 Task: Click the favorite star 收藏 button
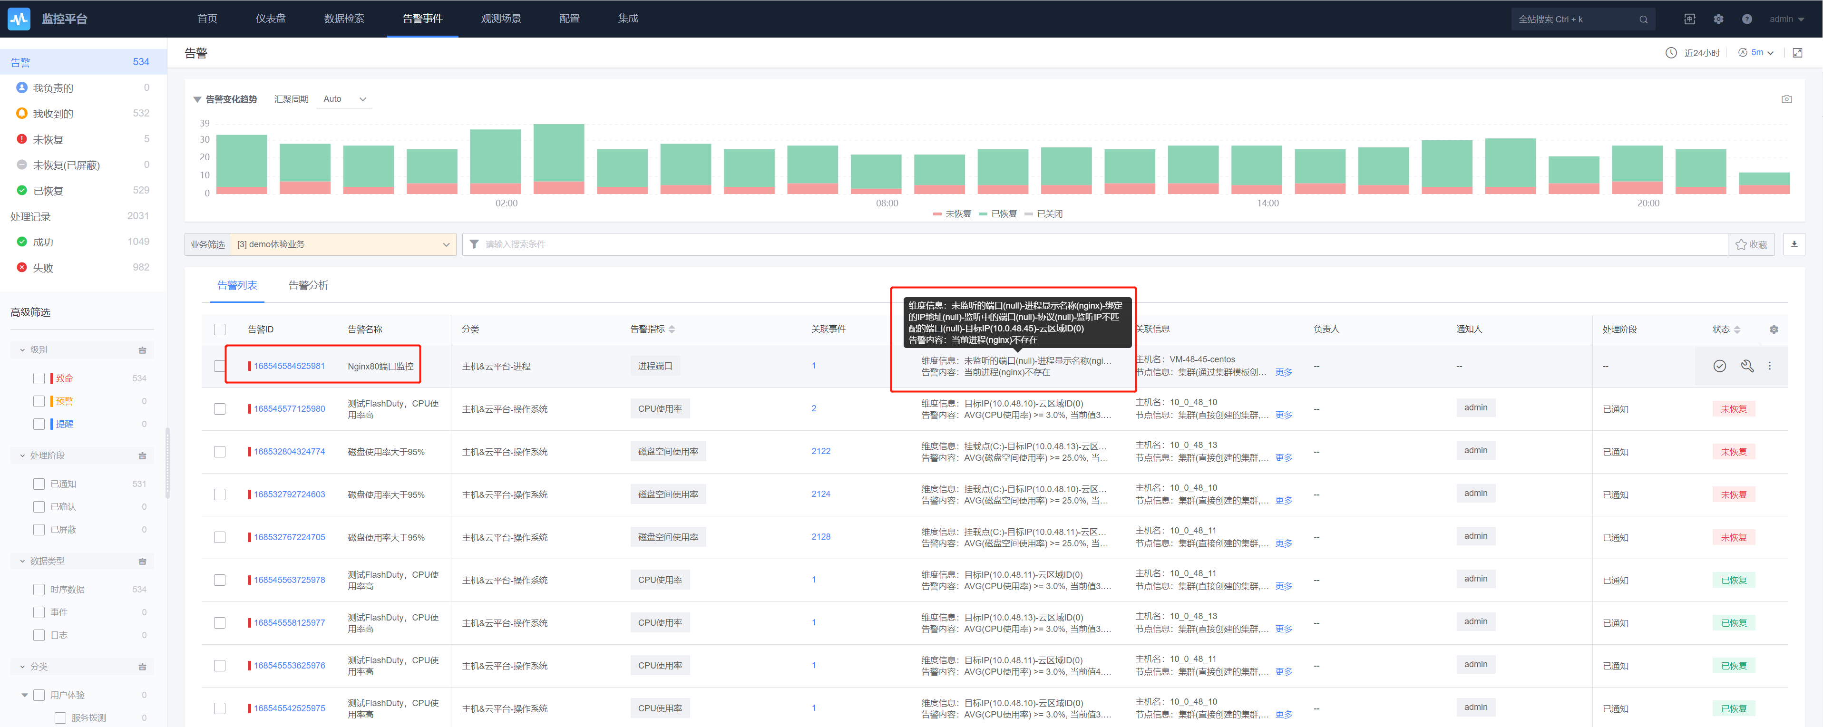tap(1751, 244)
